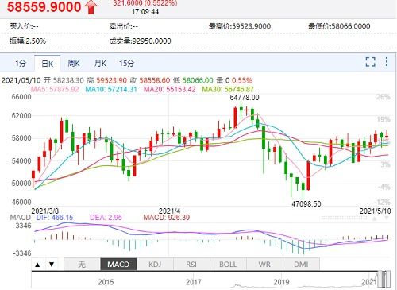This screenshot has width=397, height=290.
Task: Click the 66000 y-axis label
Action: (x=21, y=97)
